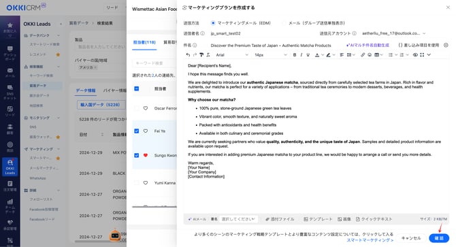456x247 pixels.
Task: Clear text formatting in the editor
Action: pos(208,54)
